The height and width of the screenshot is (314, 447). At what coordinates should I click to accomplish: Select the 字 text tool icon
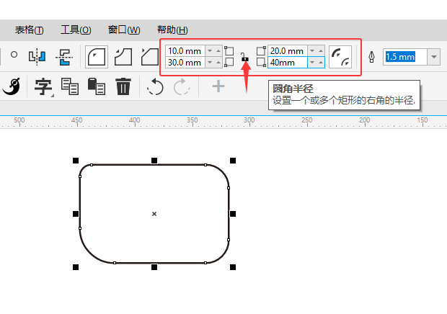[43, 86]
